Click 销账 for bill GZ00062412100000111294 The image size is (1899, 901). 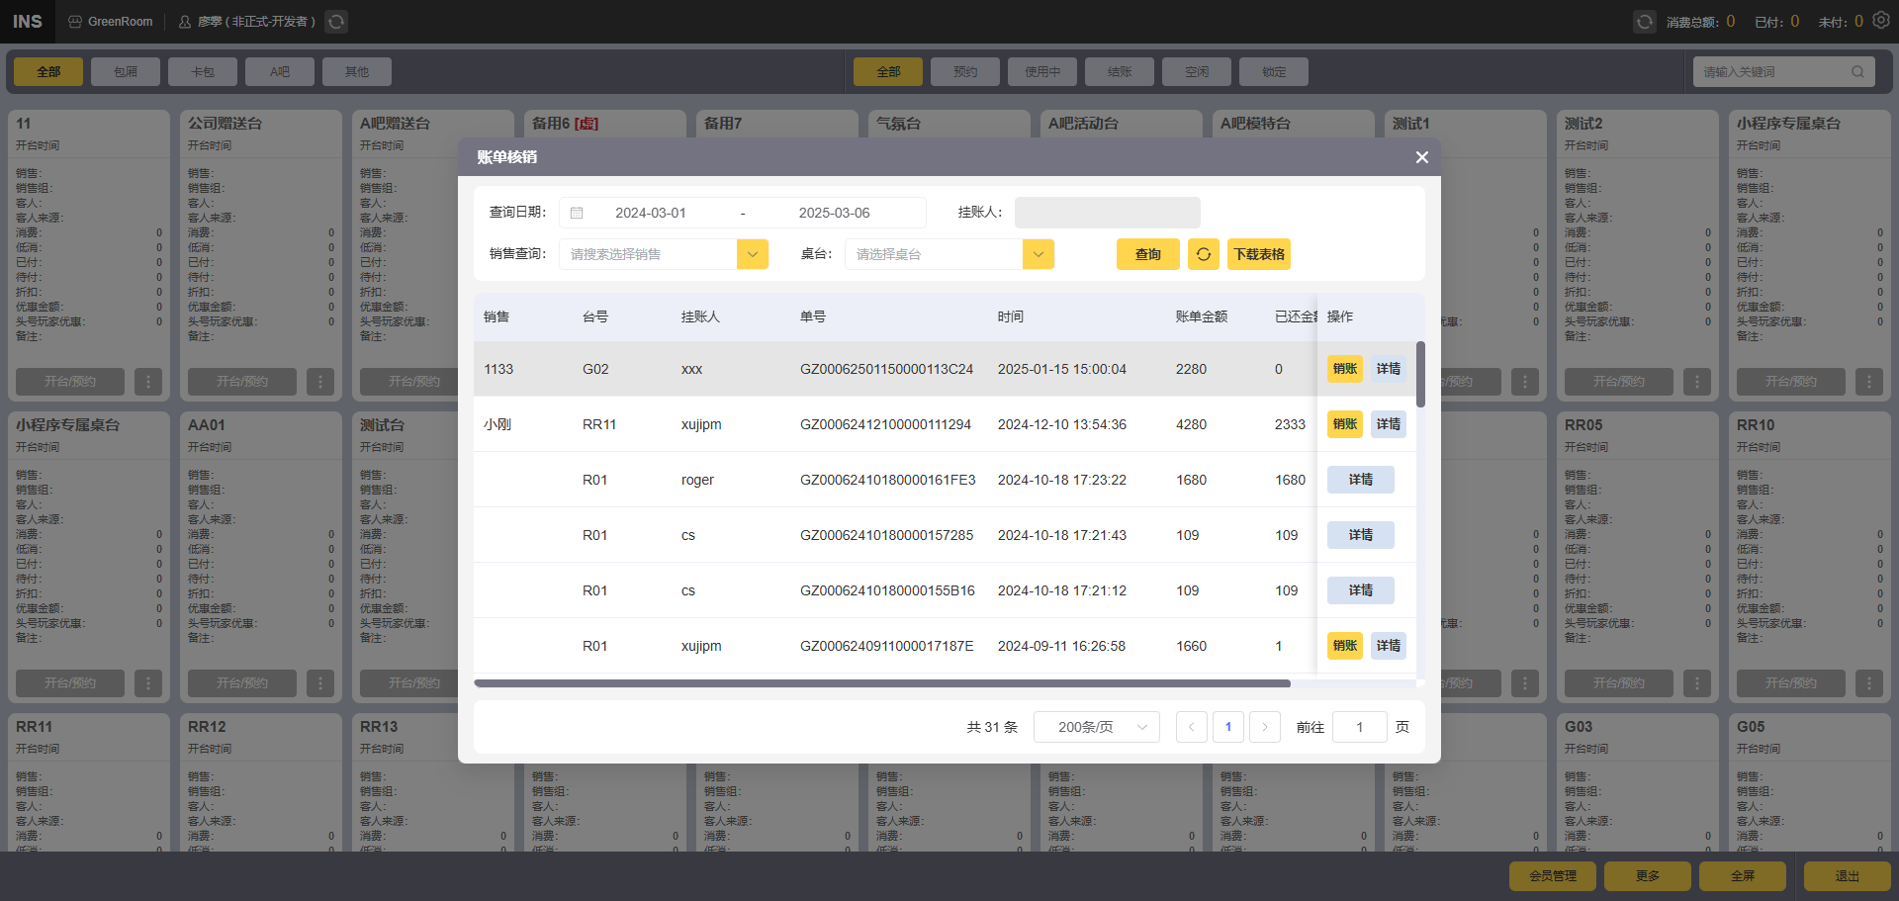pyautogui.click(x=1345, y=424)
